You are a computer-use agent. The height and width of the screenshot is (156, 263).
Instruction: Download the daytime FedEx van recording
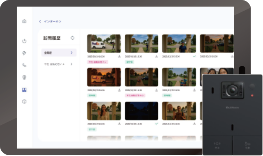pos(119,57)
